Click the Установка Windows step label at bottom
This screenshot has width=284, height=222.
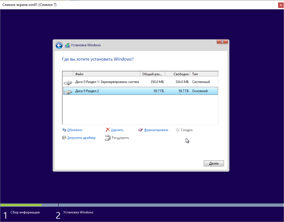(x=78, y=212)
